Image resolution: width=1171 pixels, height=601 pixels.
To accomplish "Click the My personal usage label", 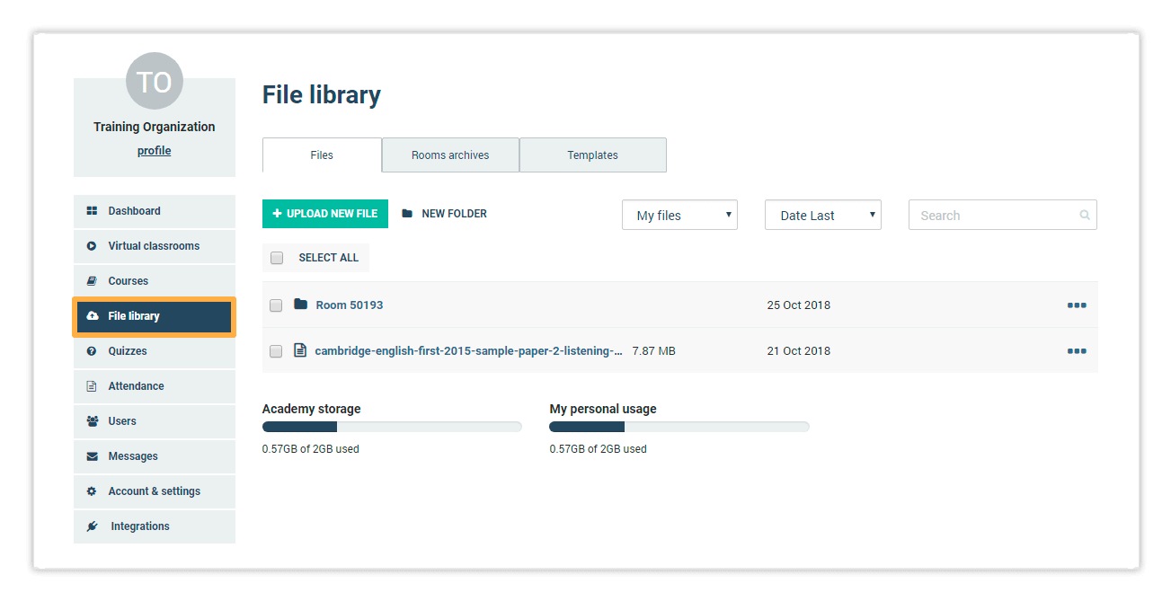I will [603, 409].
